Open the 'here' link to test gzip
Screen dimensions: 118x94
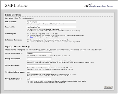tap(32, 37)
